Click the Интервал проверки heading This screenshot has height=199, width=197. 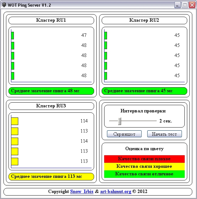click(x=143, y=111)
